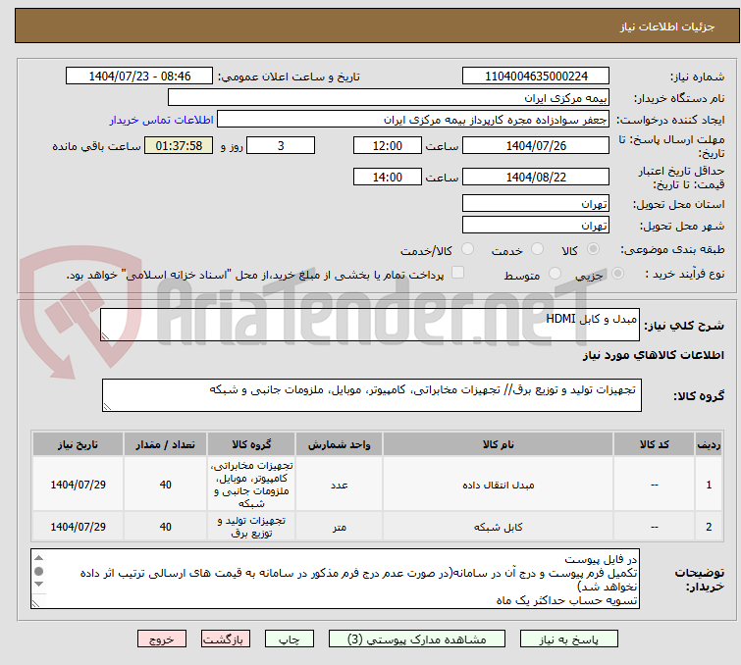Click the up arrow in buyer notes scrollbar
Screen dimensions: 741x665
(38, 558)
